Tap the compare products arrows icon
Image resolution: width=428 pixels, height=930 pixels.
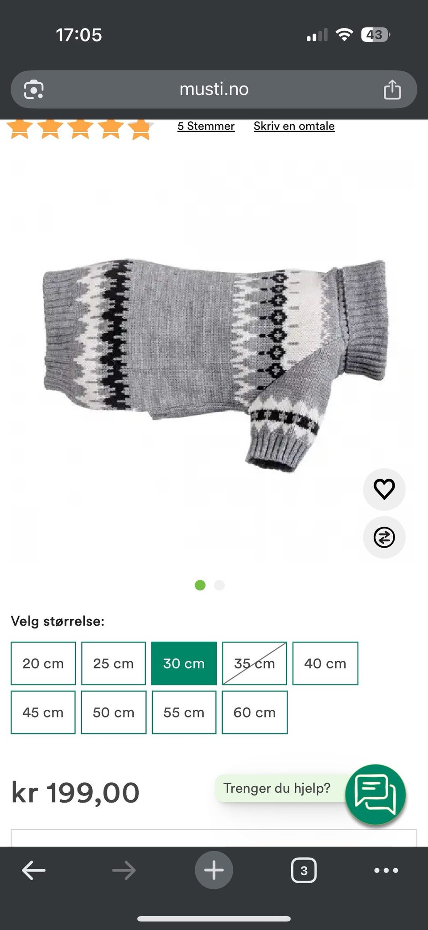(x=384, y=537)
